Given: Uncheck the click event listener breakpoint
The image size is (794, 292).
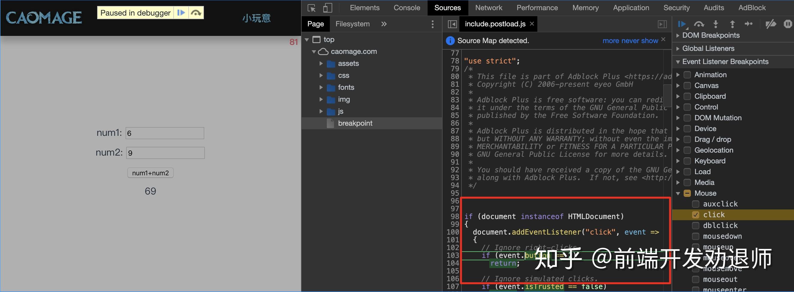Looking at the screenshot, I should (x=696, y=215).
